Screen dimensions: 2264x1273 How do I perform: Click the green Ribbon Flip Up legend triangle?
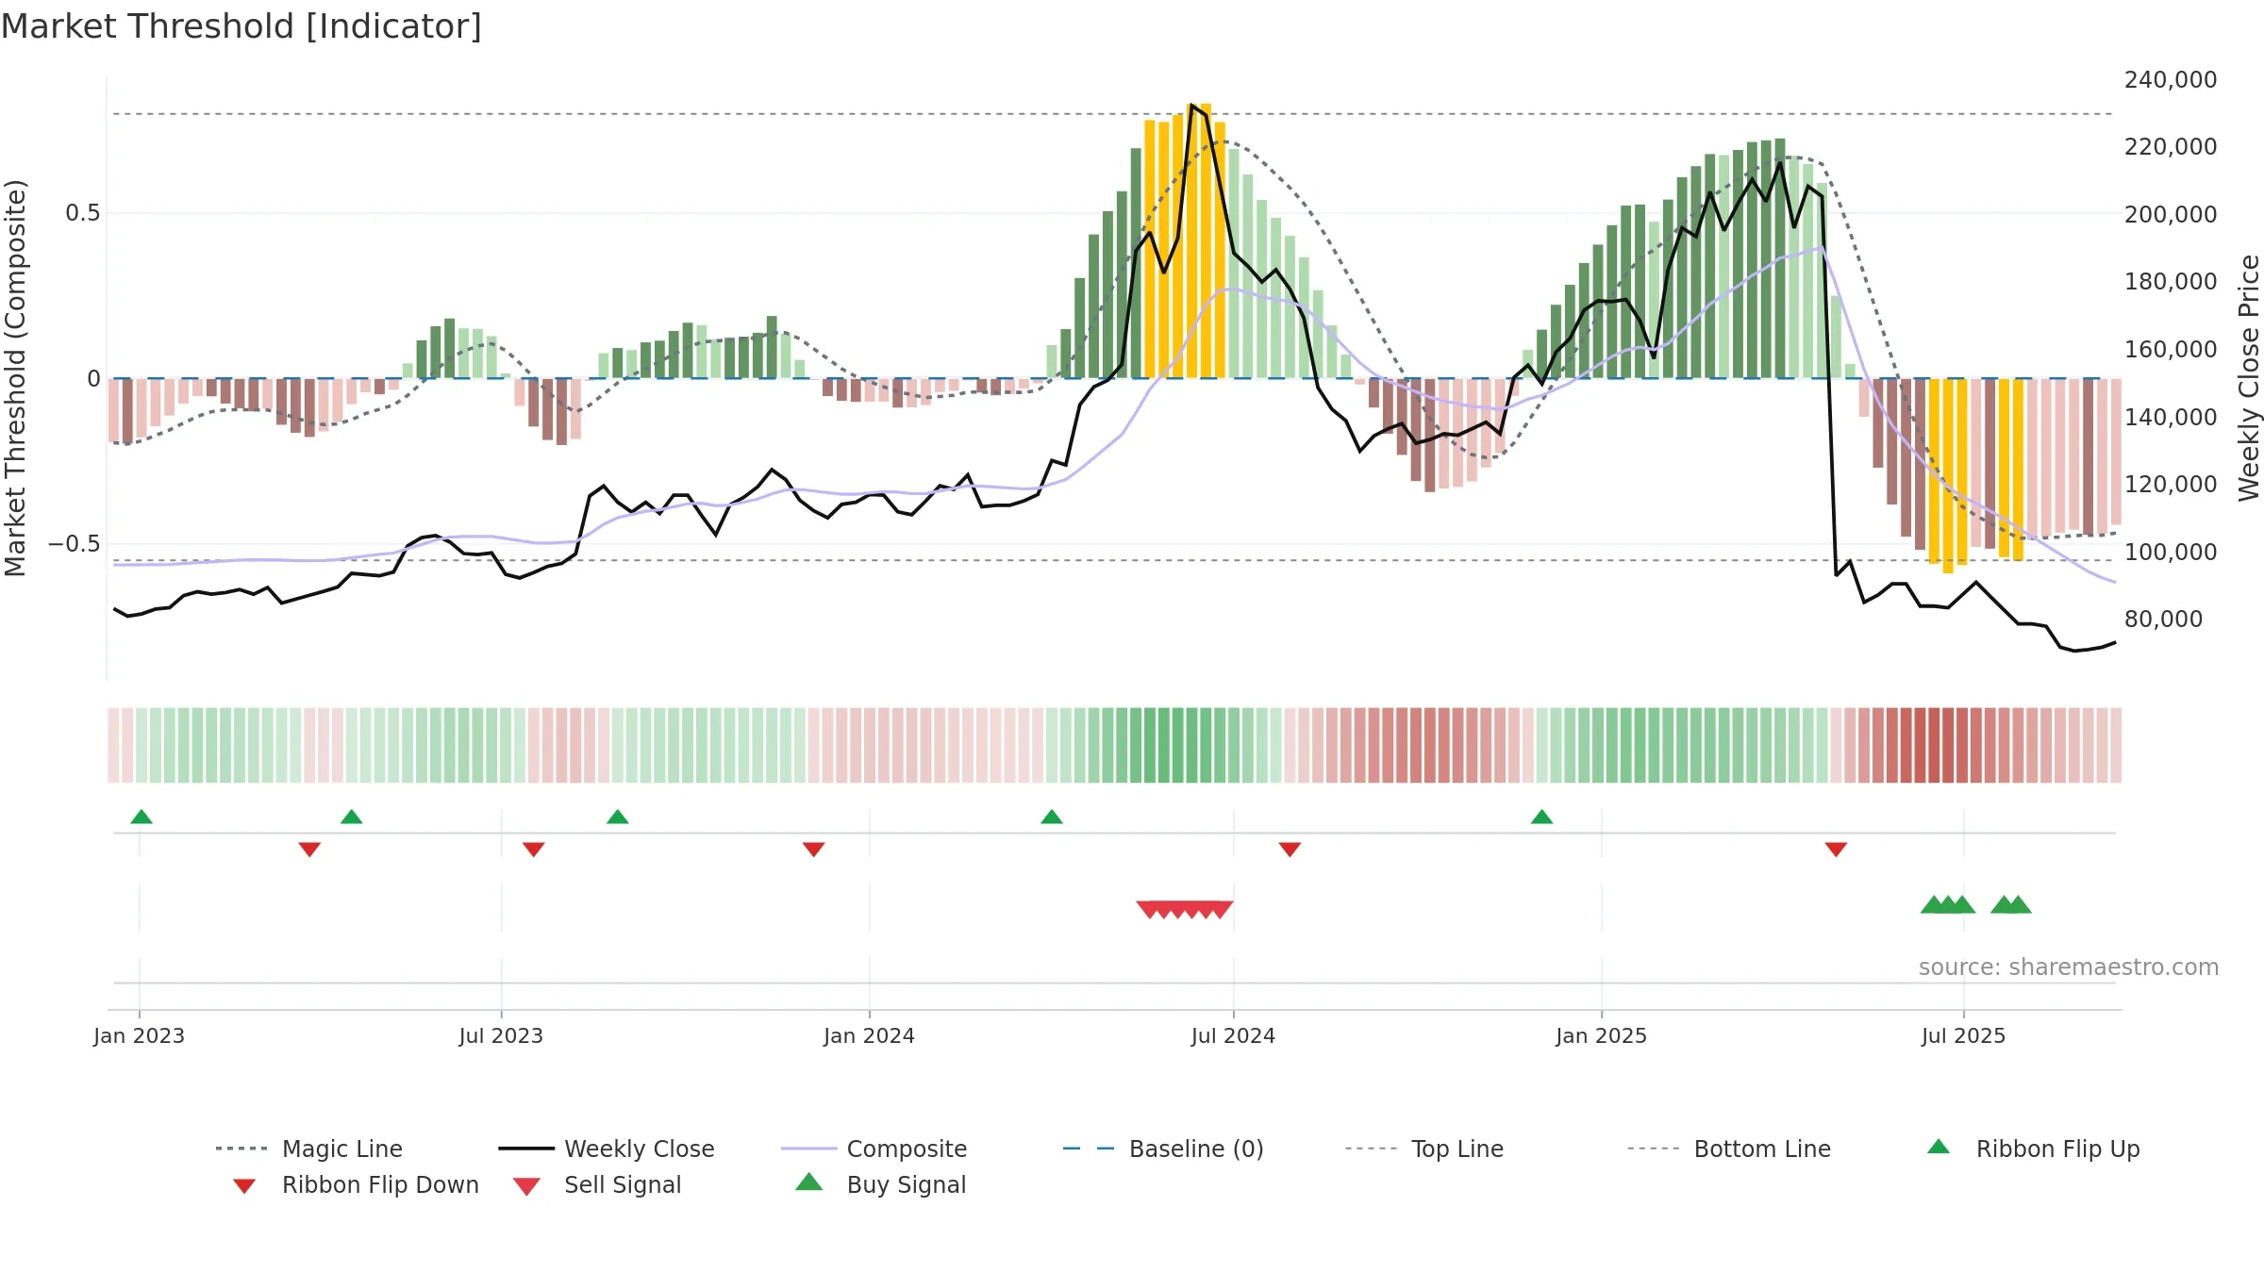(x=1939, y=1147)
